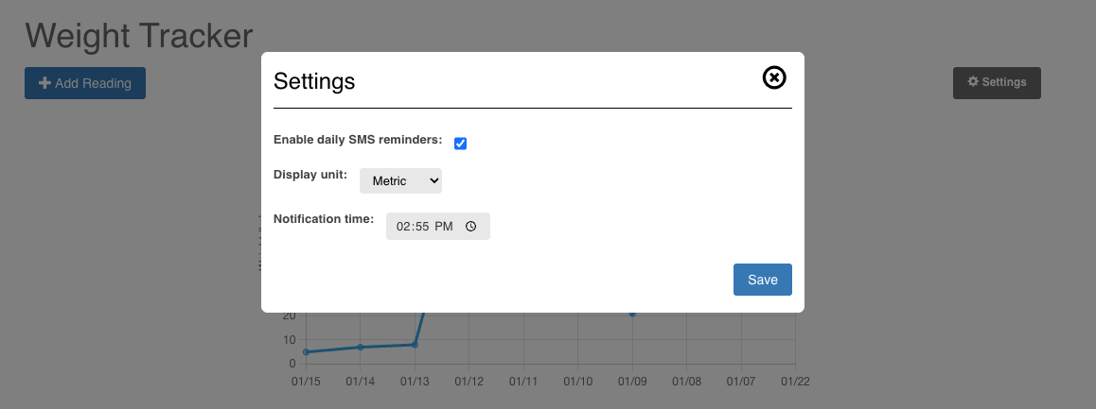This screenshot has width=1096, height=409.
Task: Select the minutes field showing 55
Action: tap(421, 227)
